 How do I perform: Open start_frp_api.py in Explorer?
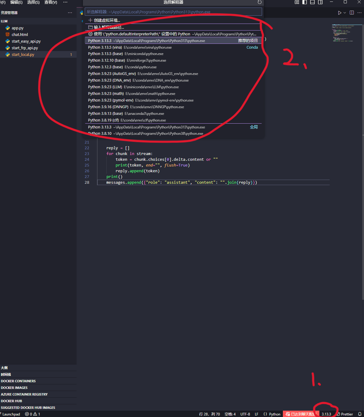tap(38, 48)
